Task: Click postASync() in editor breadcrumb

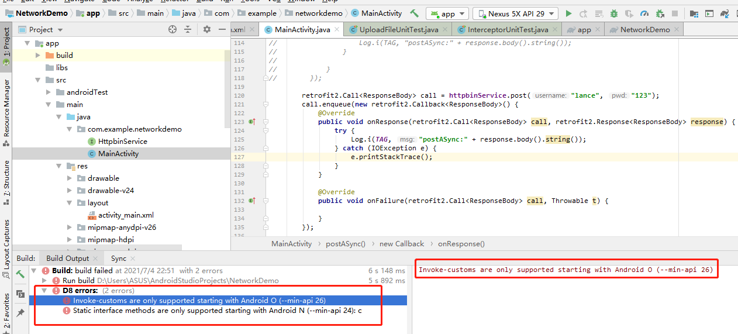Action: click(x=346, y=244)
